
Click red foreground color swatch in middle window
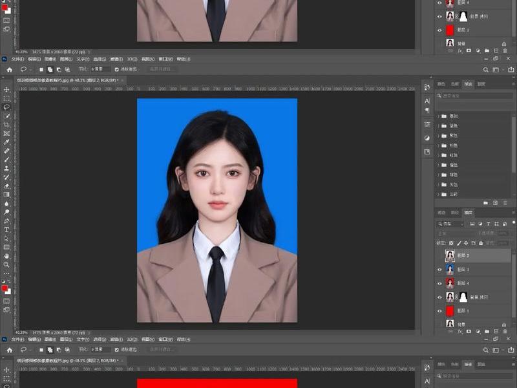pyautogui.click(x=5, y=288)
